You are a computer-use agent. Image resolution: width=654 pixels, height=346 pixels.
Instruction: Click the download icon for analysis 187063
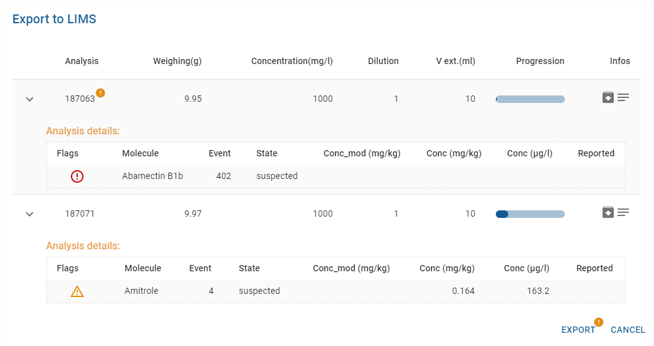(608, 97)
